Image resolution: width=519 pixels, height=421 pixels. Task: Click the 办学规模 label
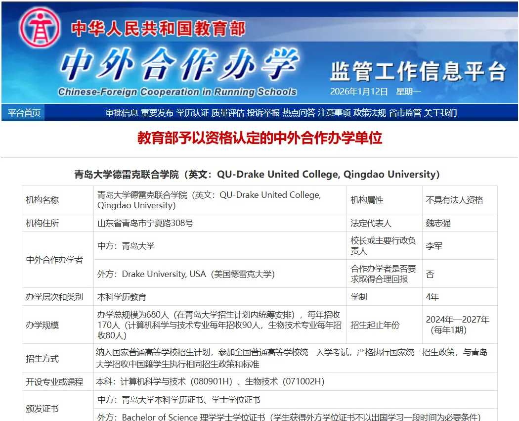pyautogui.click(x=43, y=325)
